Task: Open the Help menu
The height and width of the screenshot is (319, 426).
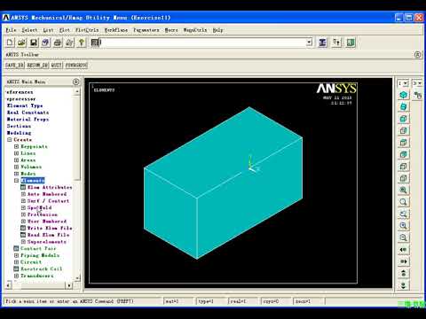Action: 217,30
